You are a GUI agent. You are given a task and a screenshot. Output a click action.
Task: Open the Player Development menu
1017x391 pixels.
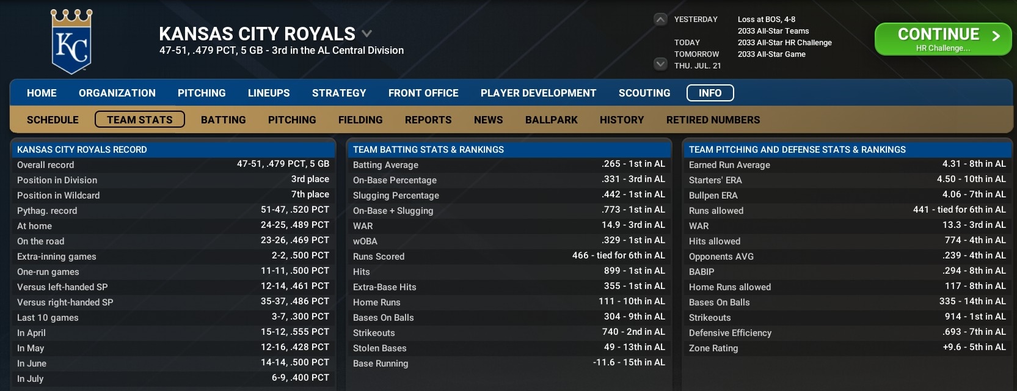[x=538, y=93]
